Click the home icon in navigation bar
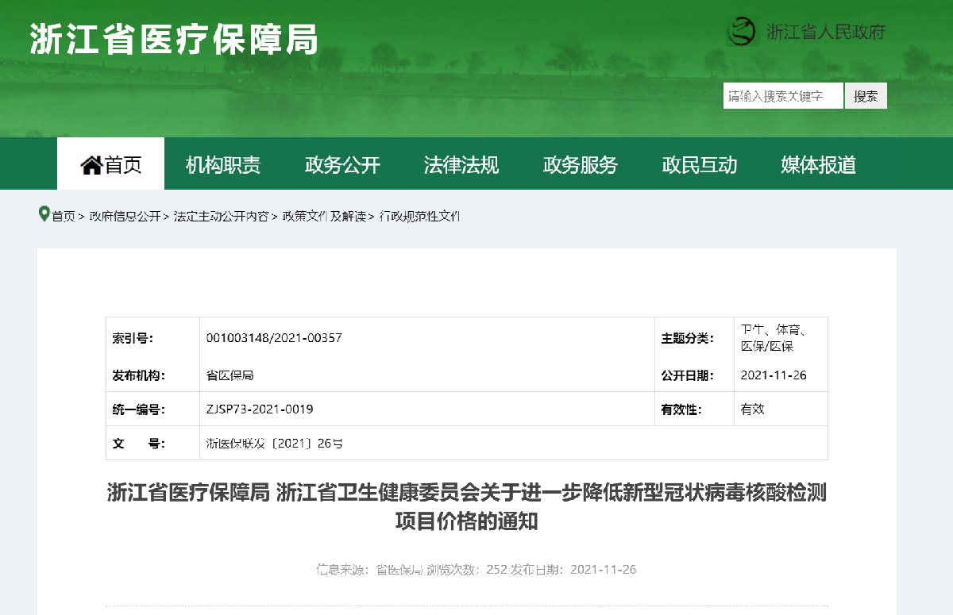 (x=91, y=165)
